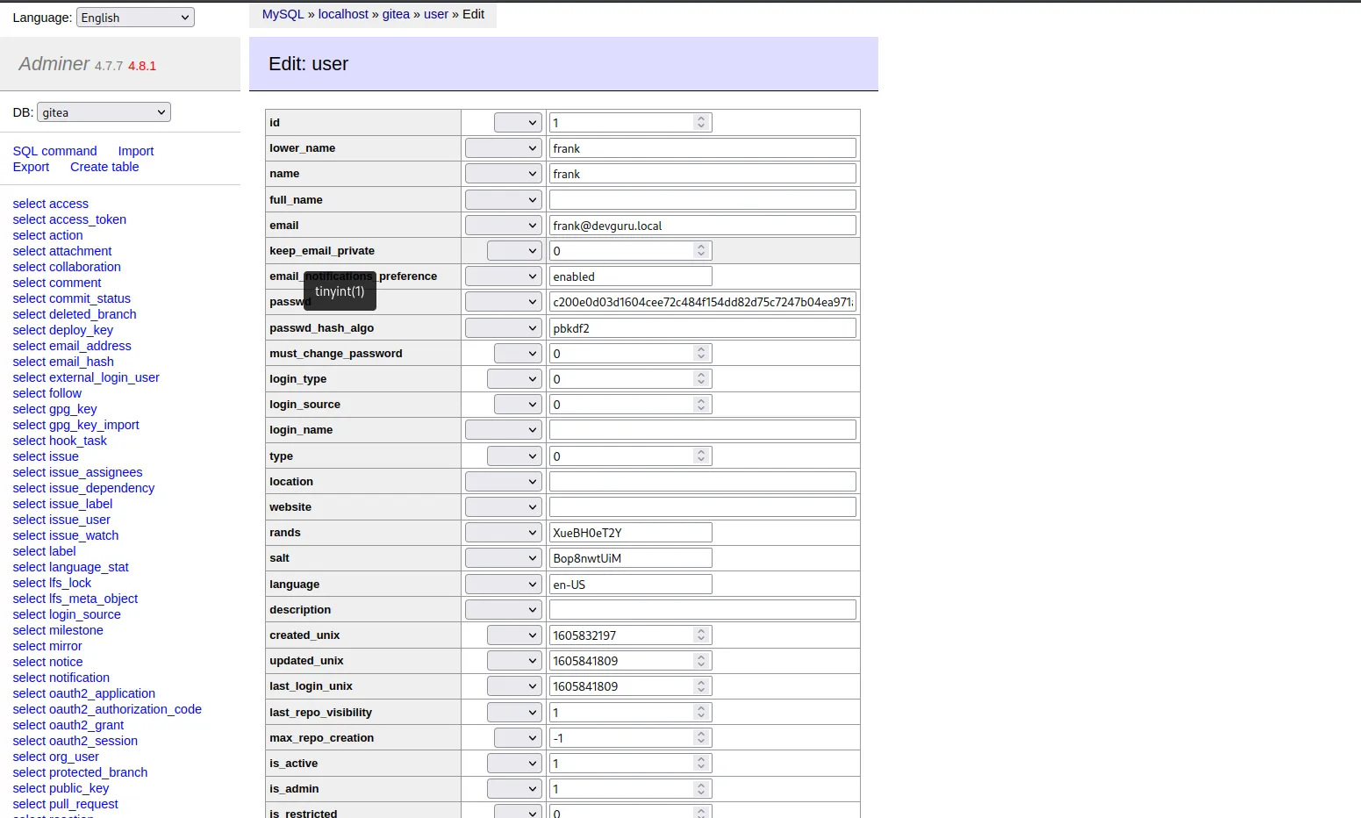Click the Export link
Viewport: 1361px width, 818px height.
(31, 167)
